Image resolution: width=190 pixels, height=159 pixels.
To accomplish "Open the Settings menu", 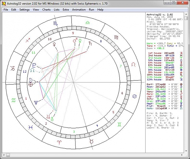I will tap(25, 9).
